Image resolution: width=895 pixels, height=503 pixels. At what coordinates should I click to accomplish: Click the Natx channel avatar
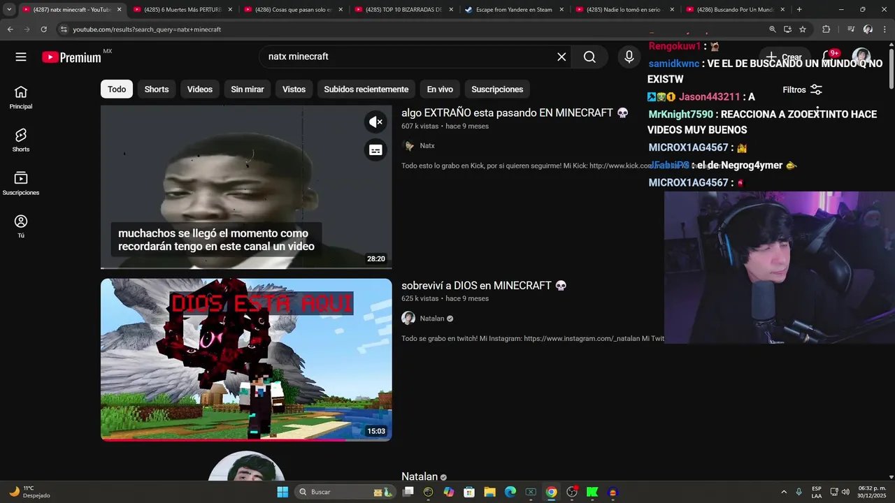pyautogui.click(x=408, y=146)
